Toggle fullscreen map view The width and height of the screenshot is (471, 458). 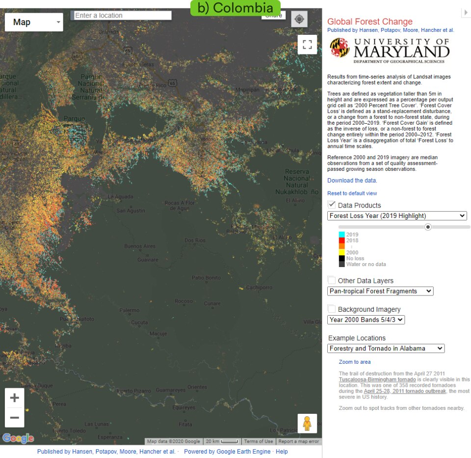(307, 45)
